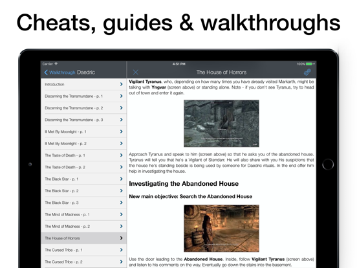The image size is (357, 268).
Task: Open the settings gears icon
Action: click(x=307, y=73)
